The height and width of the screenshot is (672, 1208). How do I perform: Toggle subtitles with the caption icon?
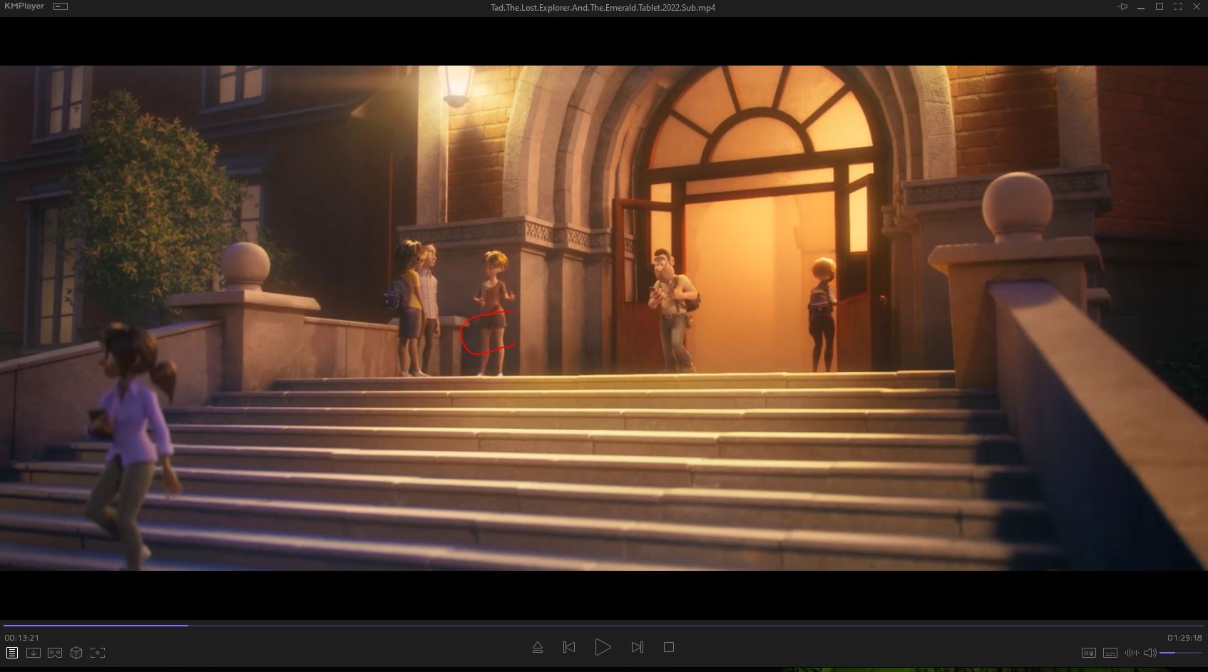coord(1110,653)
